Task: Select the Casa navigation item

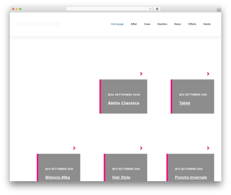Action: 147,24
